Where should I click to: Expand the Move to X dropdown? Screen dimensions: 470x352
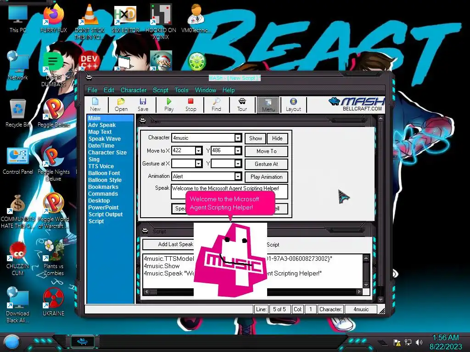(198, 150)
